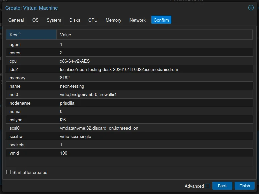The image size is (259, 194).
Task: Click Finish to create the VM
Action: tap(245, 186)
